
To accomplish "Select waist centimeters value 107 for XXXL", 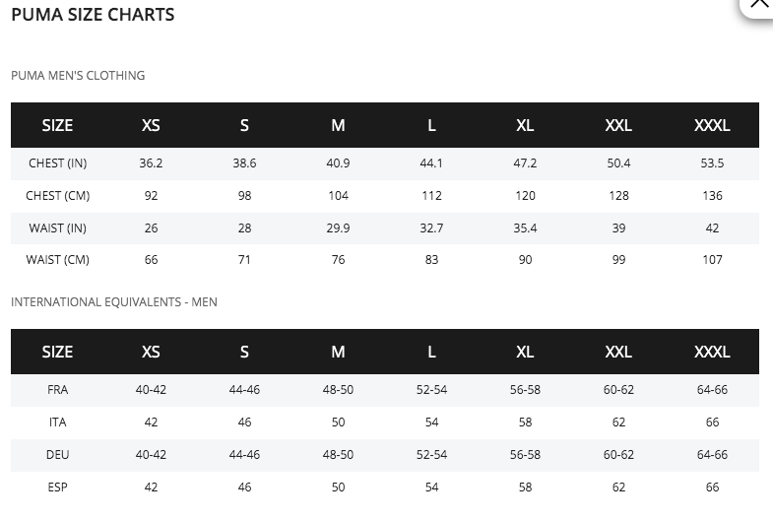I will click(x=712, y=260).
